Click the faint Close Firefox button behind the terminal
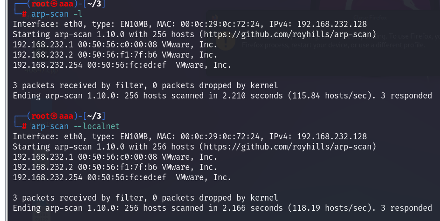Screen dimensions: 440x221 point(370,18)
